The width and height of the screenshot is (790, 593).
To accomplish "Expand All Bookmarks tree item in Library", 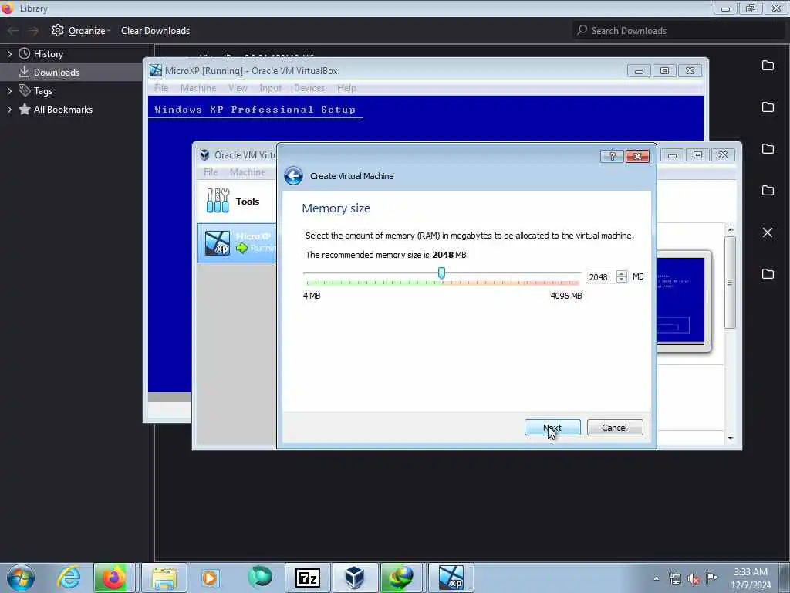I will tap(9, 110).
